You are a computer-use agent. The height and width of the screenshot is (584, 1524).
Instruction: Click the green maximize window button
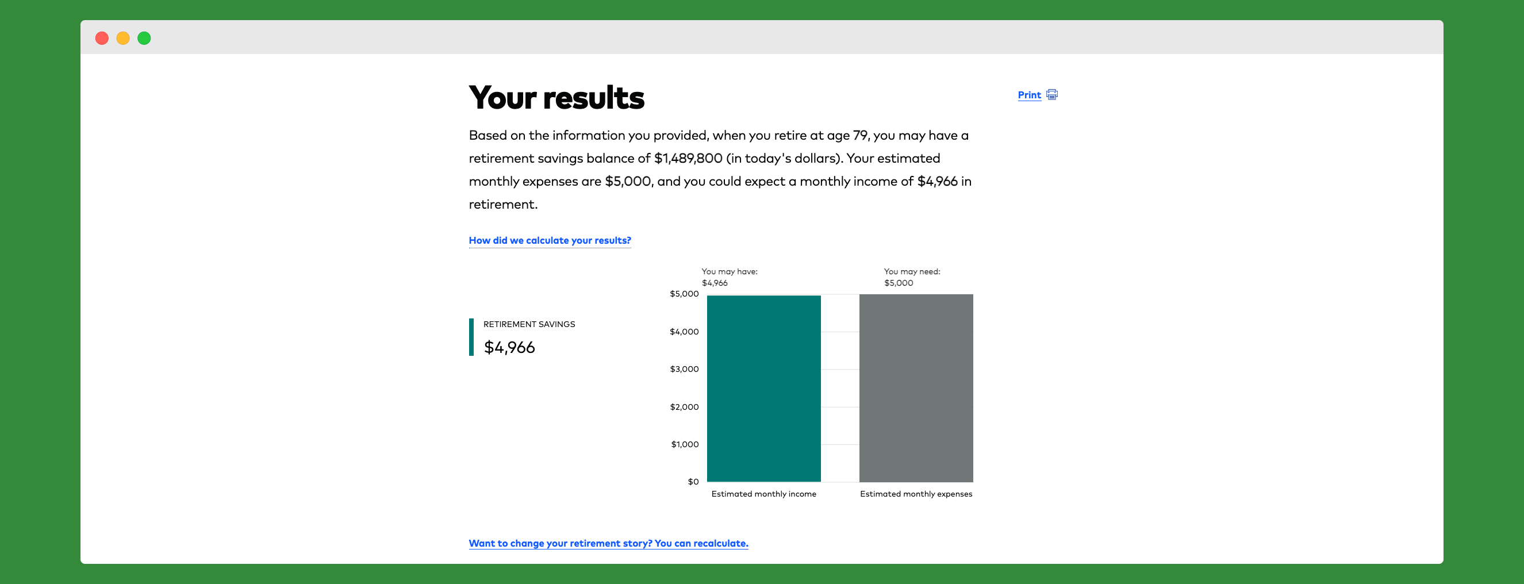(x=144, y=39)
